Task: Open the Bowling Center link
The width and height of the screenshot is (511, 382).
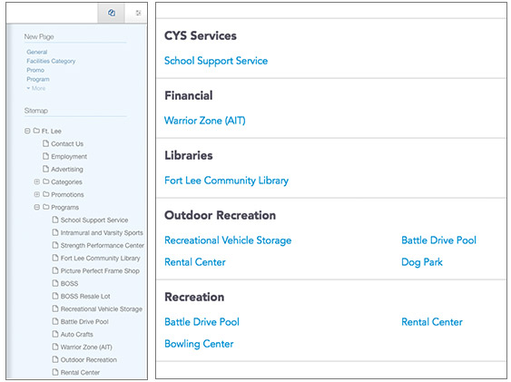Action: point(199,344)
